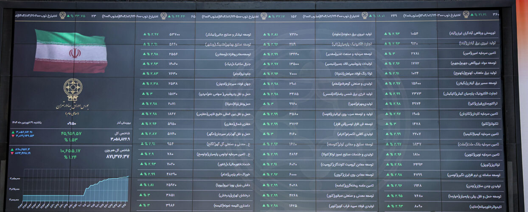Click green up arrow in دماوند row
Viewport: 528px width, 212px height.
[x=264, y=34]
